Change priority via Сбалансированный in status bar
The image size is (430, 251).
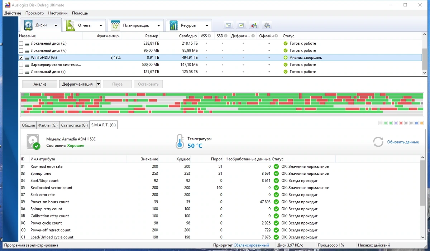tap(251, 245)
